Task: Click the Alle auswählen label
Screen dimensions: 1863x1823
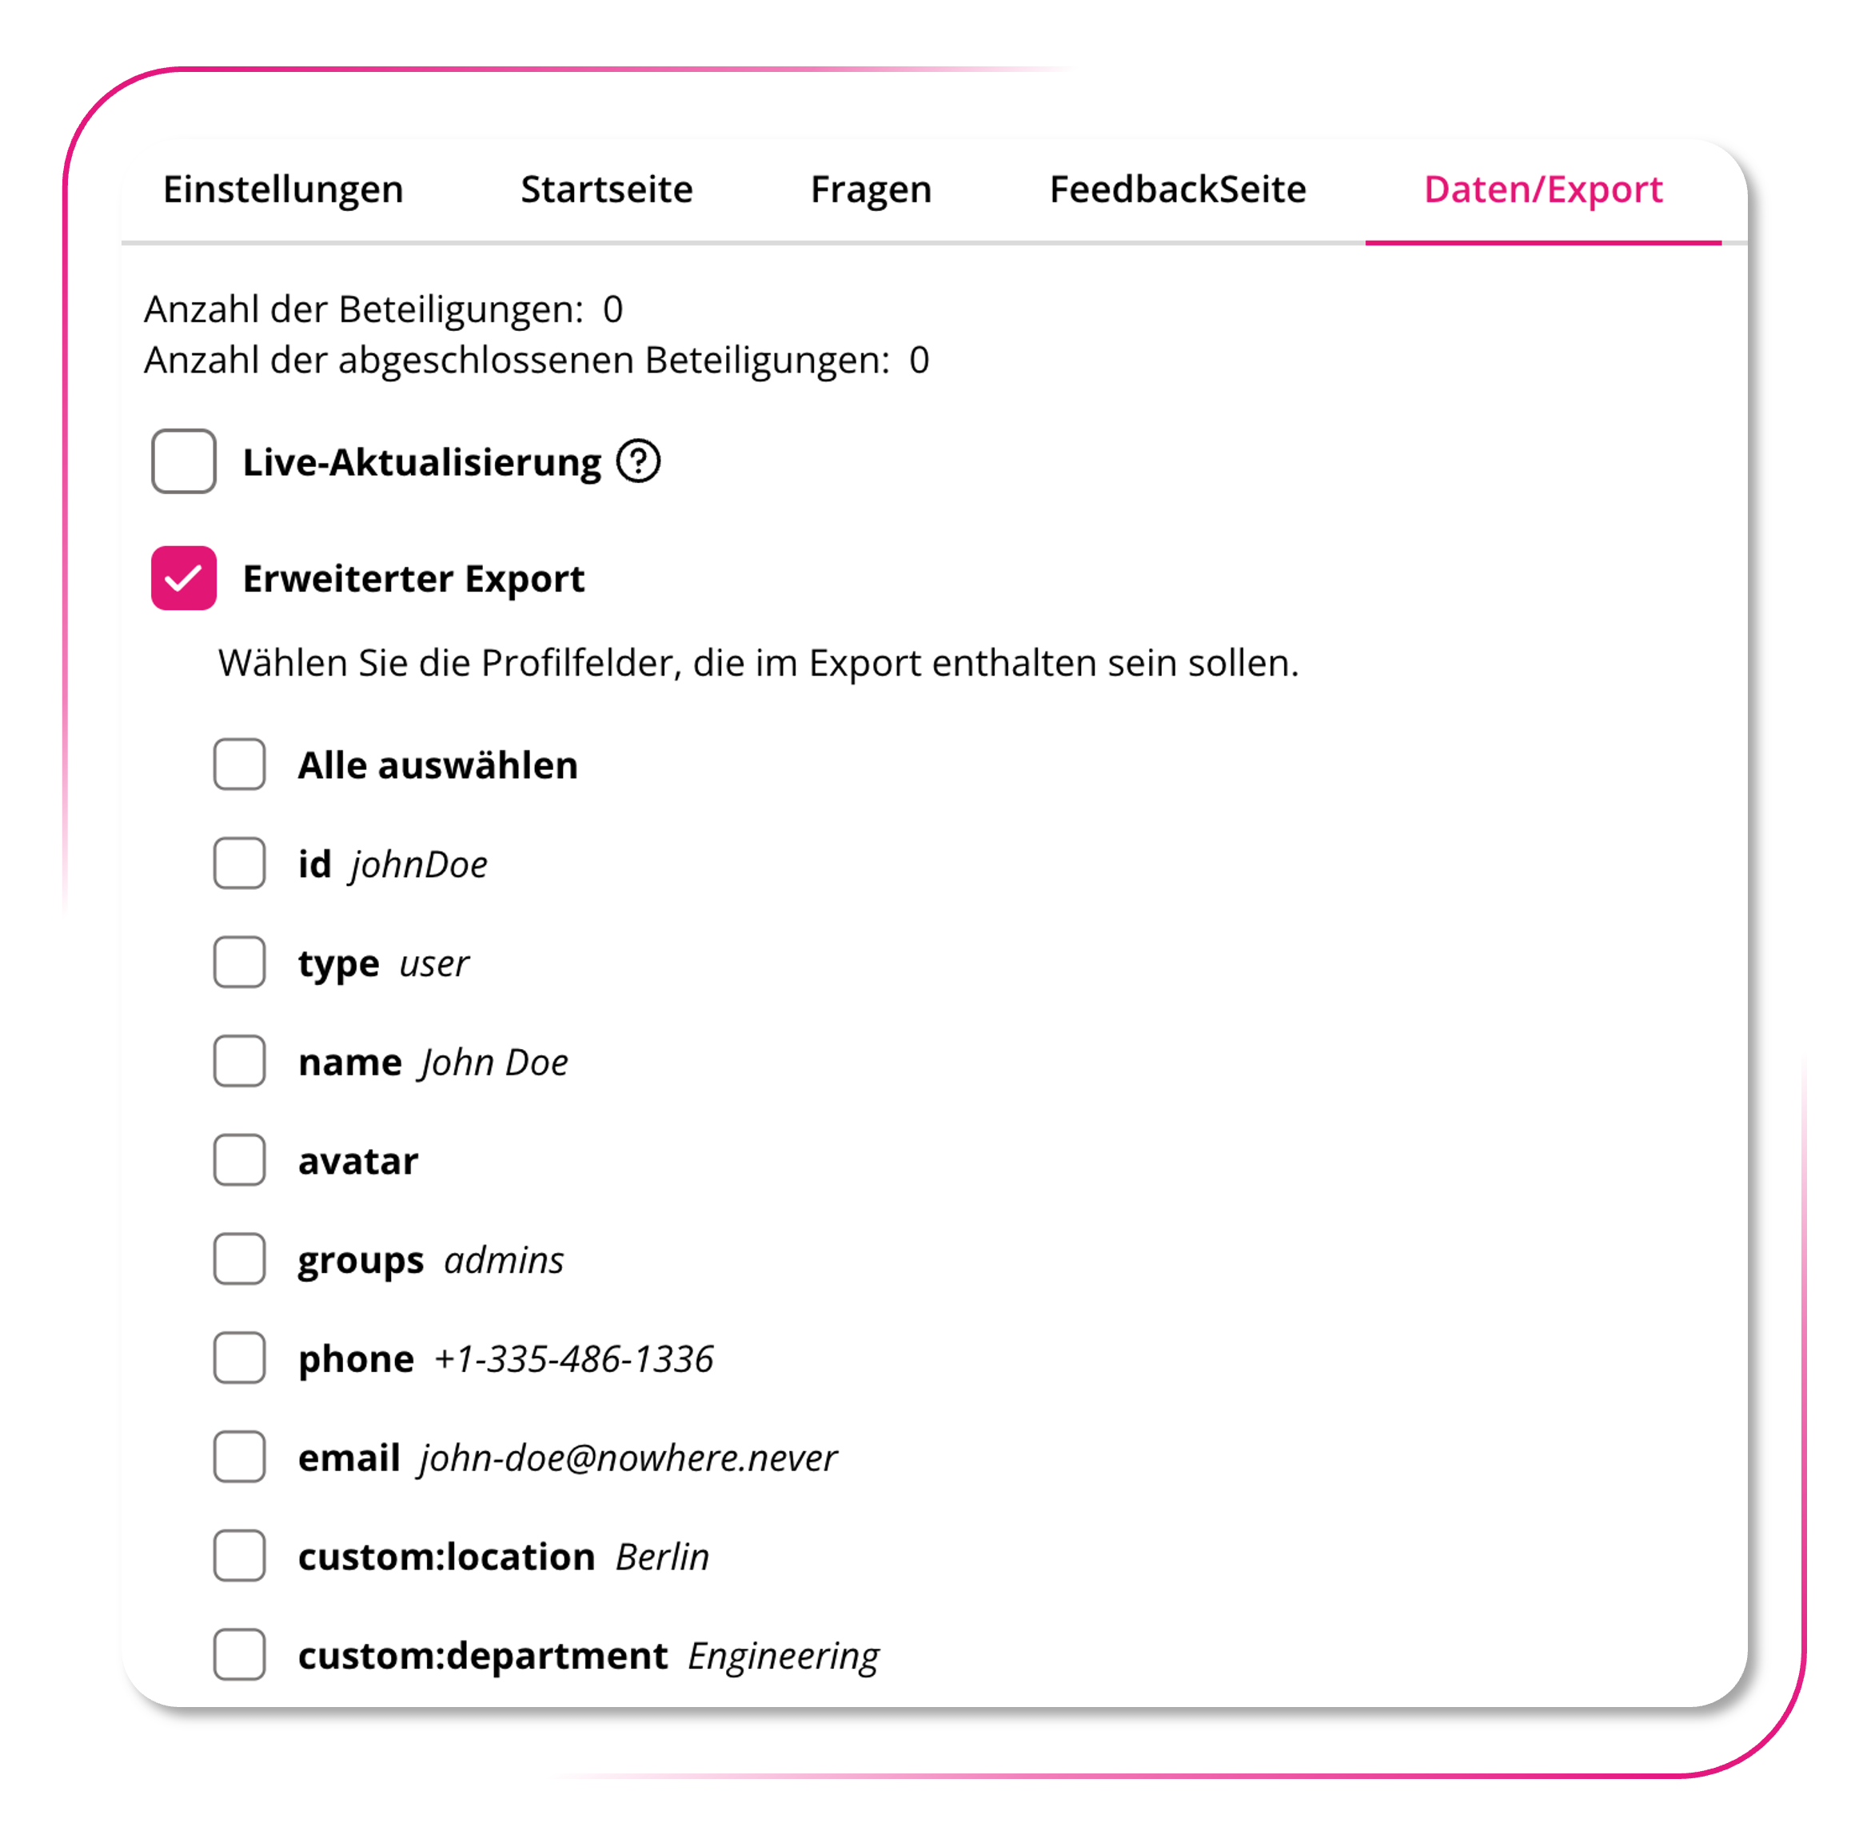Action: (437, 765)
